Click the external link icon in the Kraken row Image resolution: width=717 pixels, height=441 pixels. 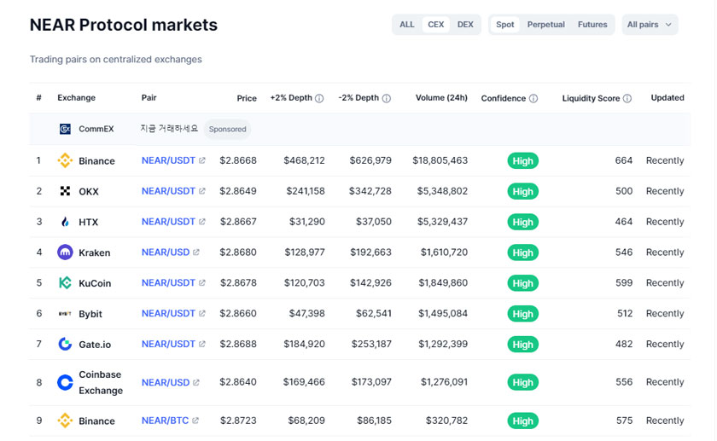pyautogui.click(x=196, y=252)
